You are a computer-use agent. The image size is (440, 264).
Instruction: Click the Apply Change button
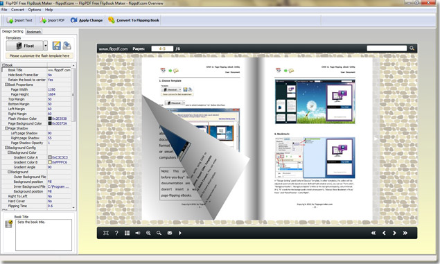tap(87, 20)
